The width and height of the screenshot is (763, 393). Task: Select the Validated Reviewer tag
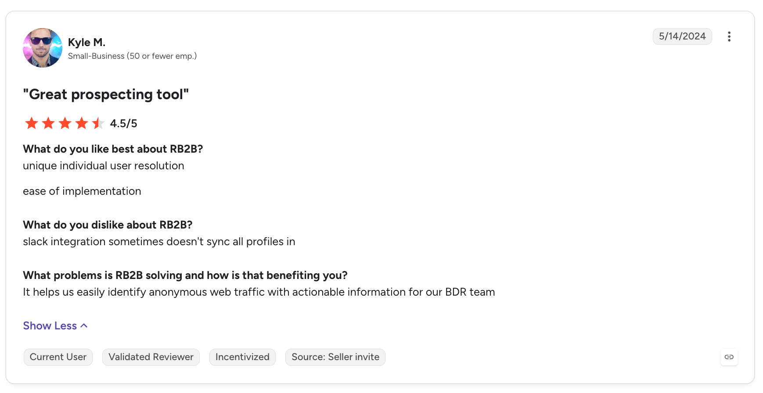click(x=151, y=357)
